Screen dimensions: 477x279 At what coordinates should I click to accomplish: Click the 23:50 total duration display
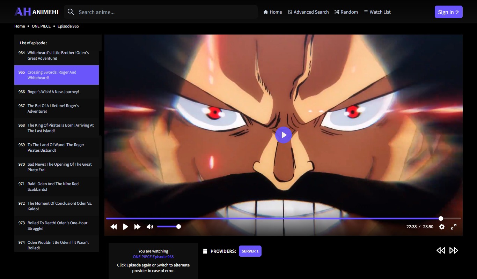428,227
